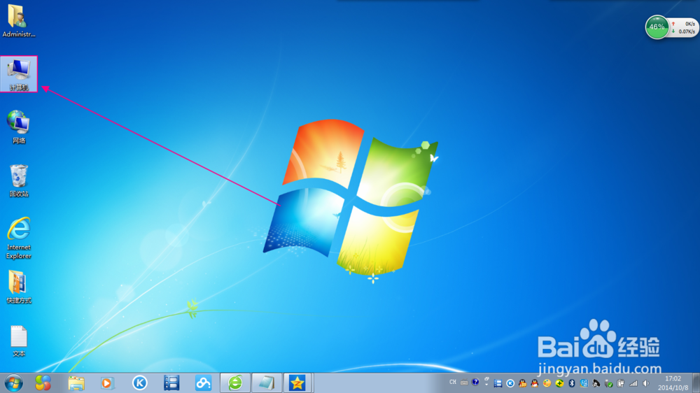The width and height of the screenshot is (700, 393).
Task: Open the first QQ penguin tray icon
Action: (522, 383)
